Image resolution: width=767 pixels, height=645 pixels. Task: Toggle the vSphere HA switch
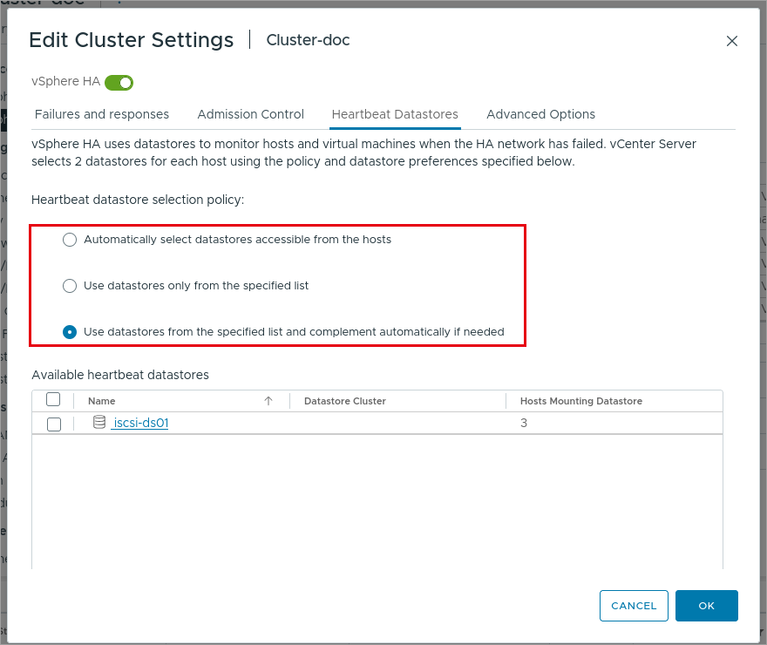tap(119, 83)
